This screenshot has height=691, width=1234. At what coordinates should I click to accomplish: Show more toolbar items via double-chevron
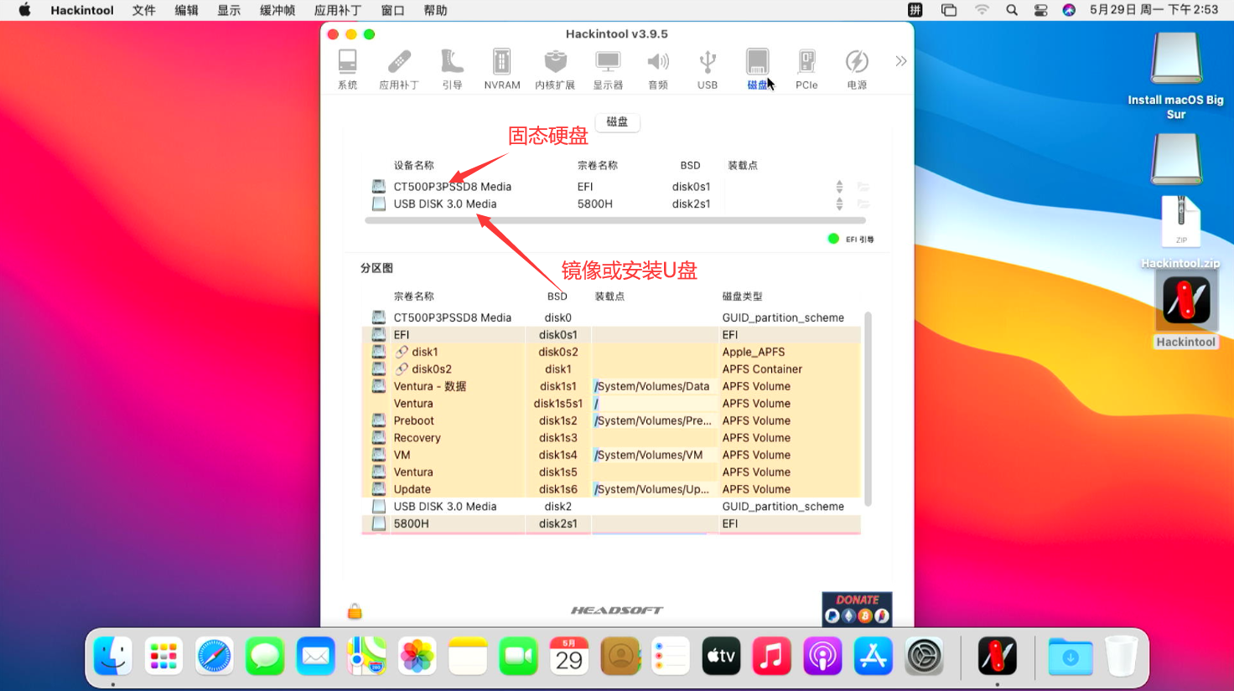900,61
